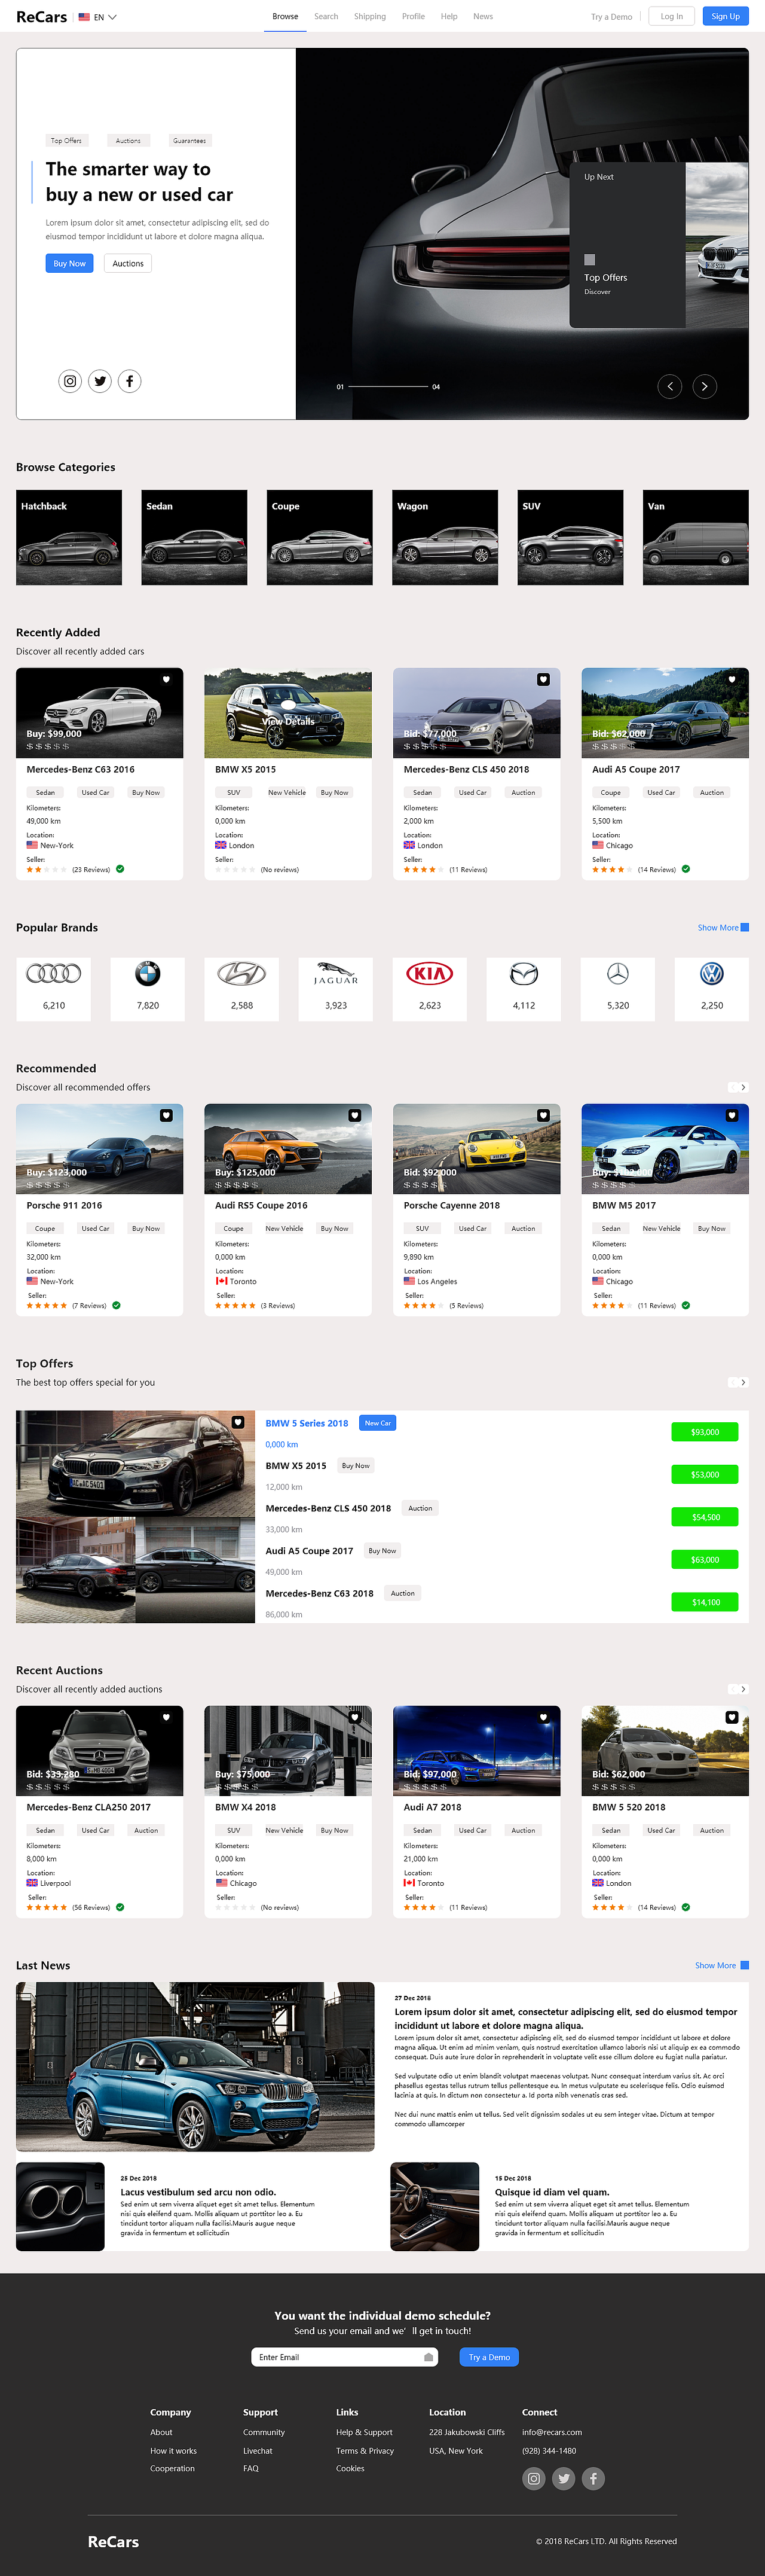Favorite the Mercedes-Benz CLS 450 2018 heart
Image resolution: width=765 pixels, height=2576 pixels.
(x=543, y=679)
